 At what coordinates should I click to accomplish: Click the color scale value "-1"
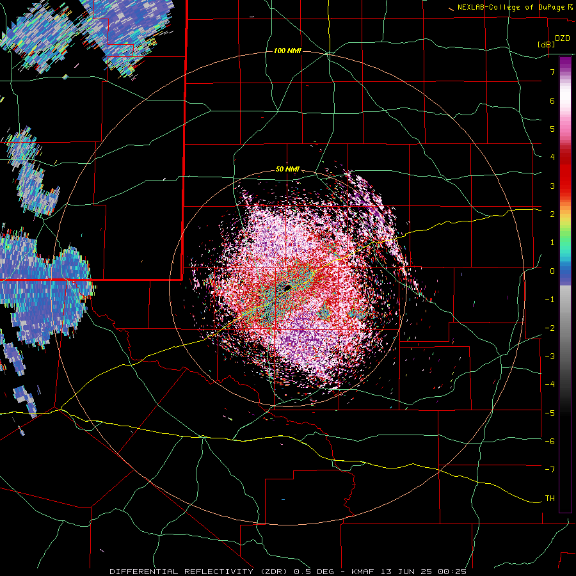coord(550,300)
